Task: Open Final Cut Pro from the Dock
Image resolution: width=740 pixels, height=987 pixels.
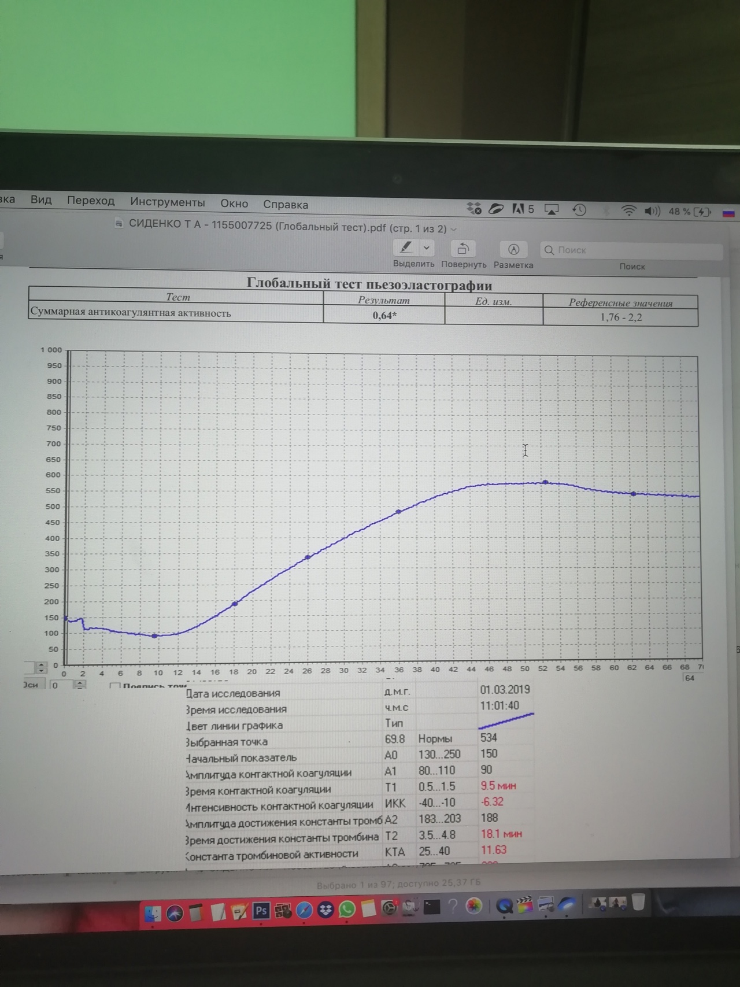Action: point(525,905)
